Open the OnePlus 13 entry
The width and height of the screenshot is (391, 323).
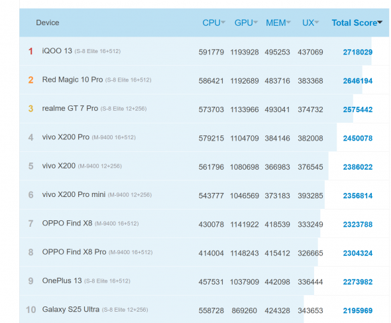click(x=62, y=281)
